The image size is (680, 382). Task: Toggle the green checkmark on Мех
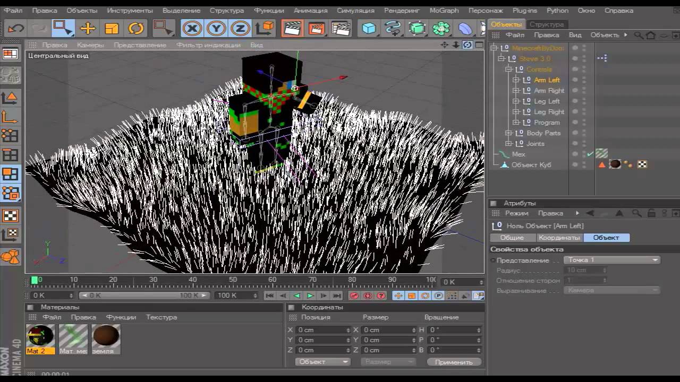coord(590,154)
